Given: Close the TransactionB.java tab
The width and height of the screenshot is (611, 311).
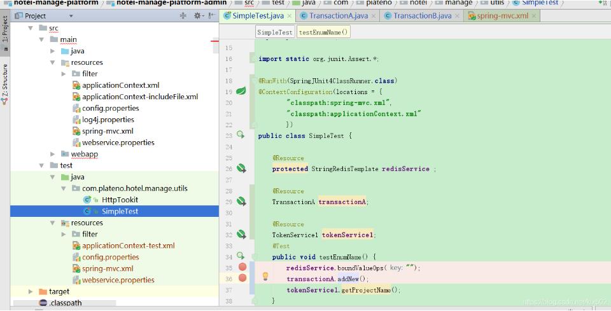Looking at the screenshot, I should (x=457, y=16).
